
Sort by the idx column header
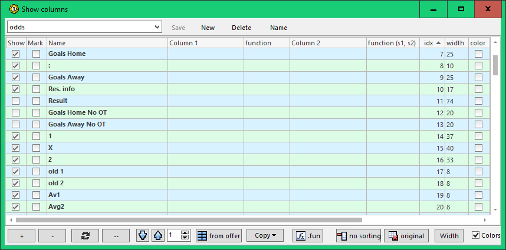point(432,43)
